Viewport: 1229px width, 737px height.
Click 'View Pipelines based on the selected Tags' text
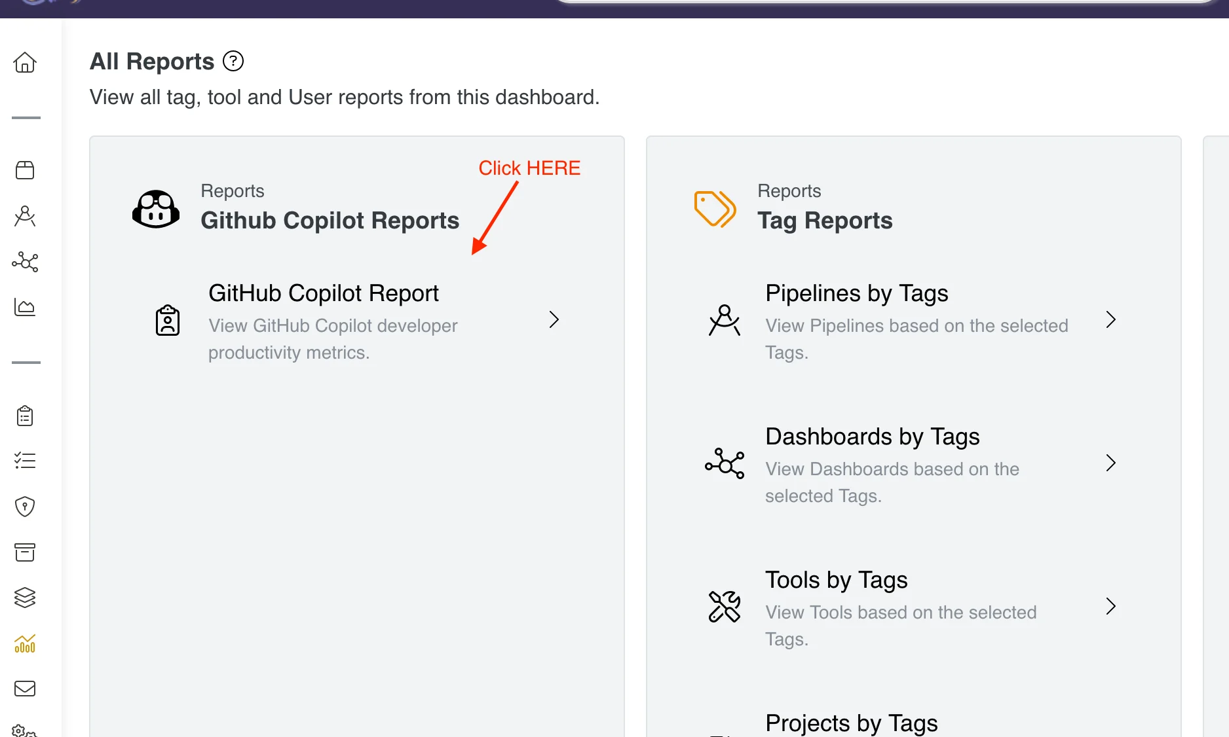click(x=917, y=339)
